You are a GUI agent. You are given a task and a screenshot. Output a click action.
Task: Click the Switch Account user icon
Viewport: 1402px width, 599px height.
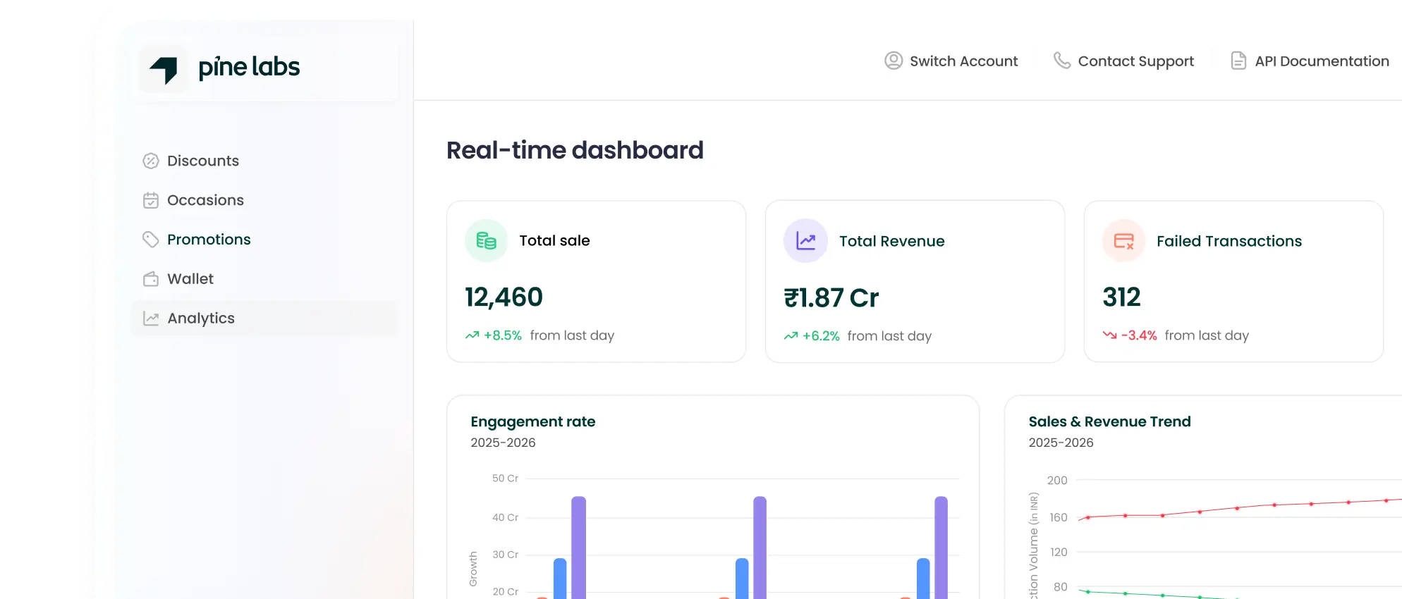pos(894,61)
